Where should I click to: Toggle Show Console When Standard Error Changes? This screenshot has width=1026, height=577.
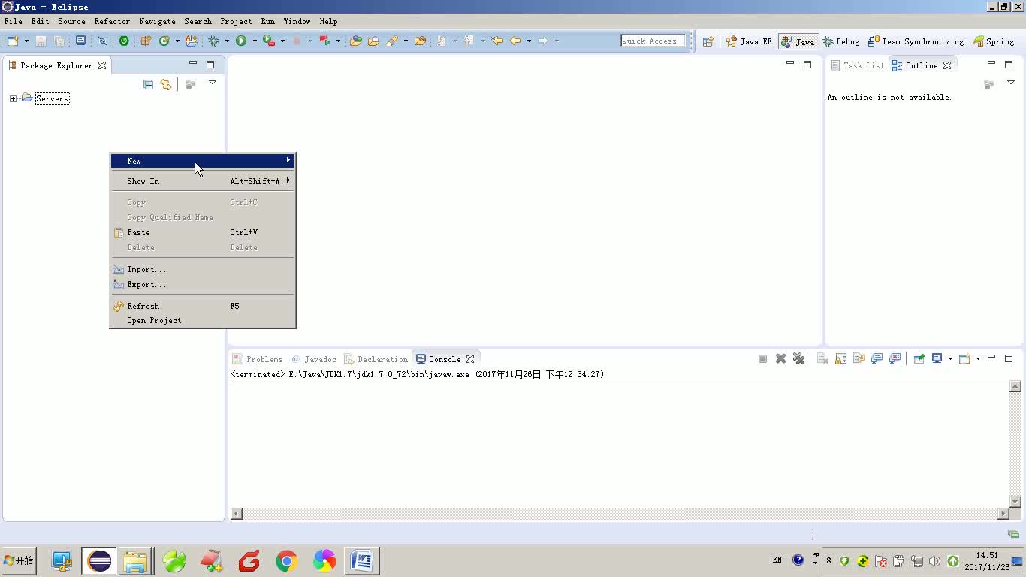point(895,358)
